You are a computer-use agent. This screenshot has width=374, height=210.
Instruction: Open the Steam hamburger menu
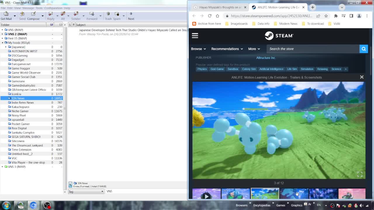pos(195,36)
